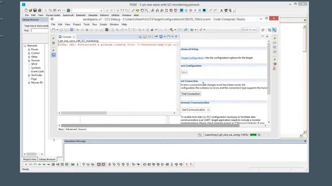
Task: Expand the Sources node in Elements tree
Action: 29,60
